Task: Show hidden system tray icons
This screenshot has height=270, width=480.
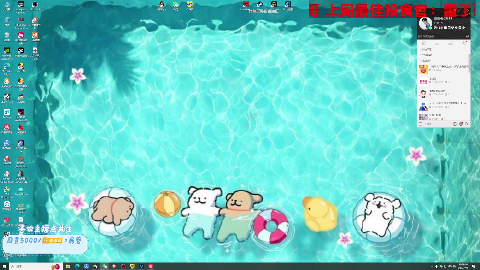Action: point(432,266)
